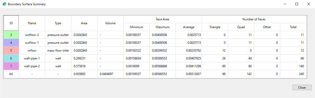Select the inflow name cell

coord(32,51)
